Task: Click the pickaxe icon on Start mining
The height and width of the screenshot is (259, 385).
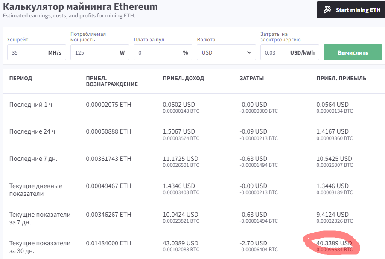Action: (x=328, y=10)
